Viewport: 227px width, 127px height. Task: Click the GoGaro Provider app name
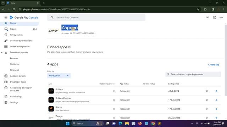coord(63,98)
